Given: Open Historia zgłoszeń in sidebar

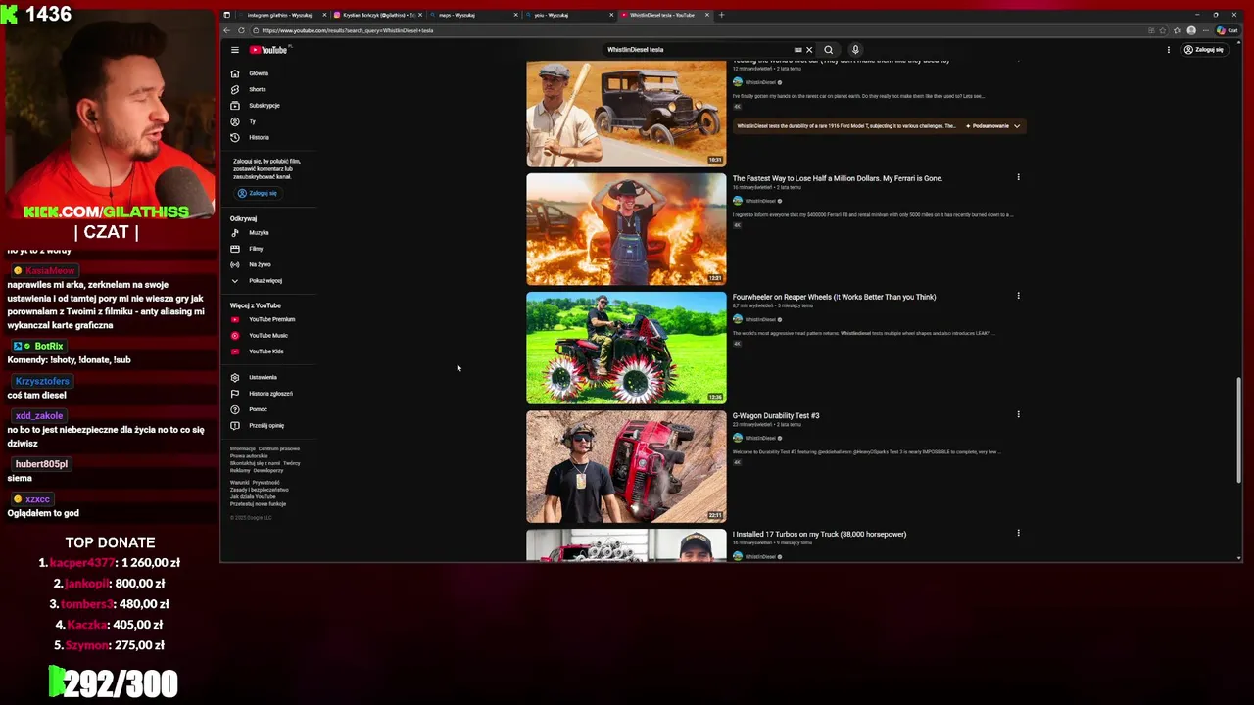Looking at the screenshot, I should tap(270, 394).
